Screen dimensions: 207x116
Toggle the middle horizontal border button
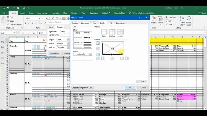[x=98, y=49]
